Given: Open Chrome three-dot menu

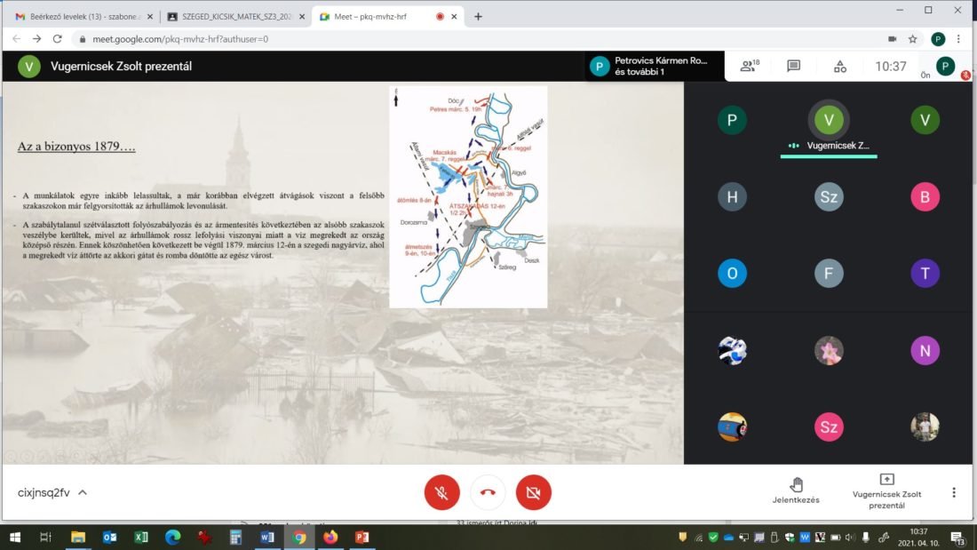Looking at the screenshot, I should point(959,39).
